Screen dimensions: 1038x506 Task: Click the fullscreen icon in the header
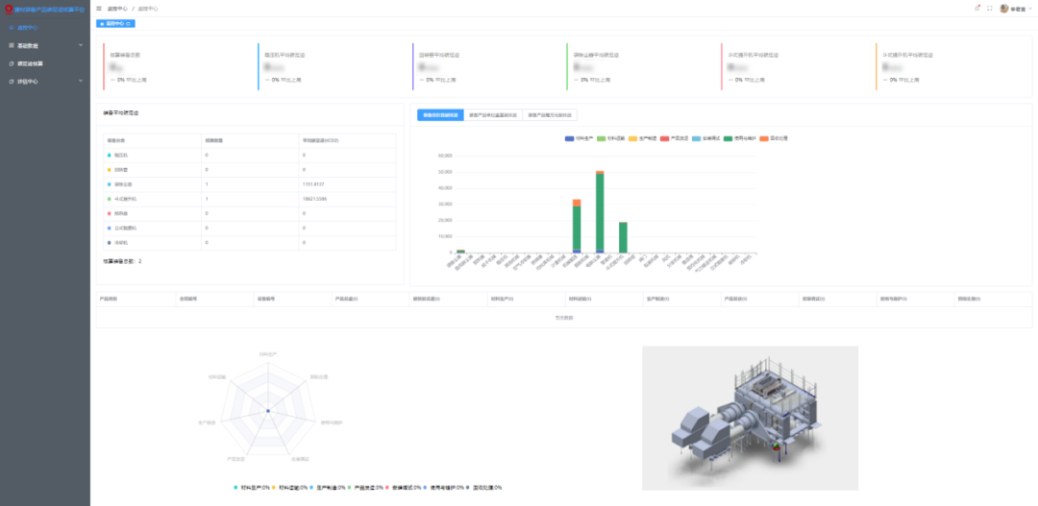pos(990,8)
